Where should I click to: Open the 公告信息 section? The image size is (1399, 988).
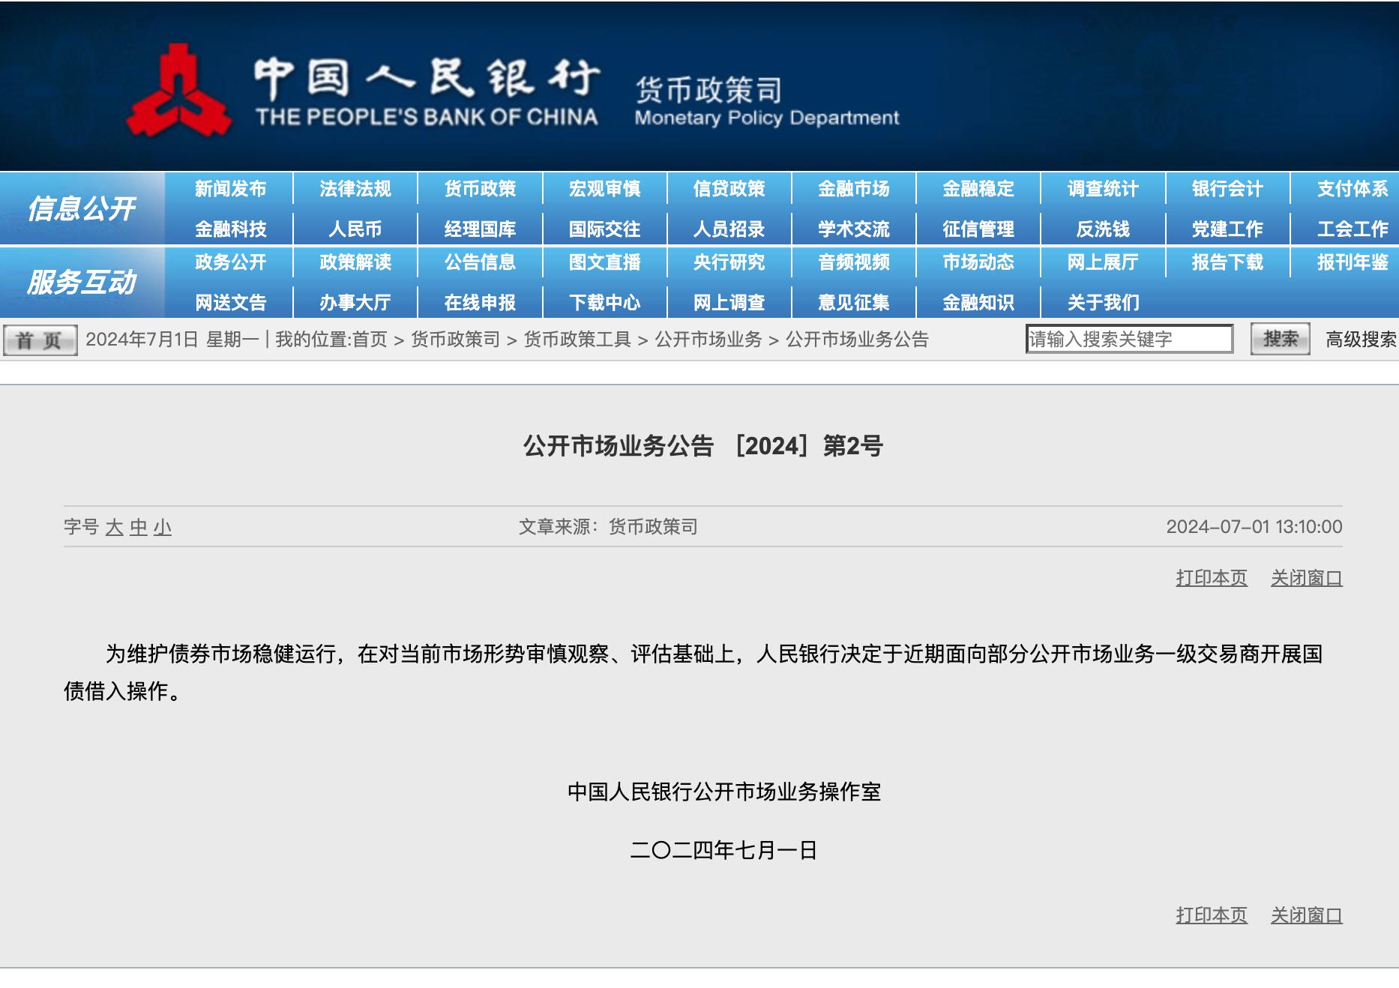point(482,263)
